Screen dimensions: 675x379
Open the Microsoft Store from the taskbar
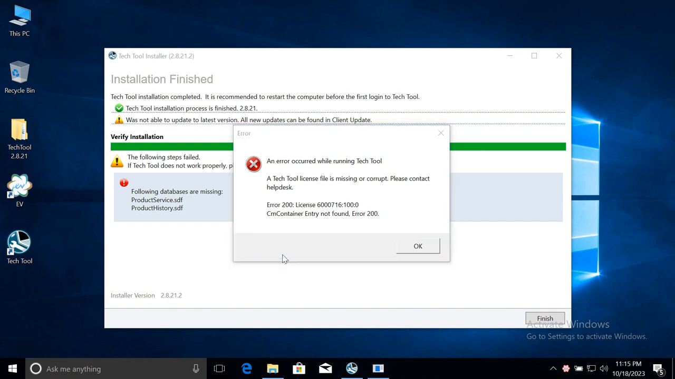[299, 368]
